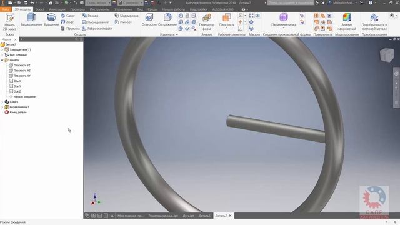Switch to the Инструменты ribbon tab

(x=99, y=9)
